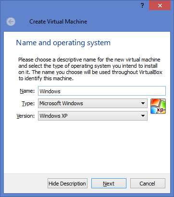Viewport: 174px width, 197px height.
Task: Click the 'Name and operating system' heading
Action: [x=63, y=43]
